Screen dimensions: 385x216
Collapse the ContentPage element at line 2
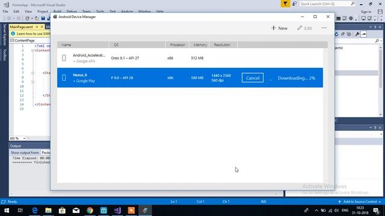32,50
